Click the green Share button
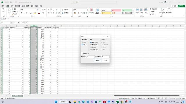 [x=181, y=6]
